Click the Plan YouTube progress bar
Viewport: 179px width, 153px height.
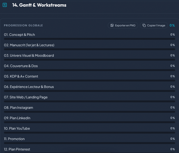(89, 133)
